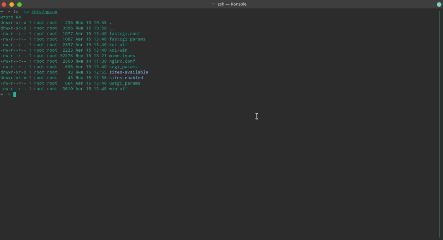Click the nginx.conf file name
The height and width of the screenshot is (240, 443).
122,61
